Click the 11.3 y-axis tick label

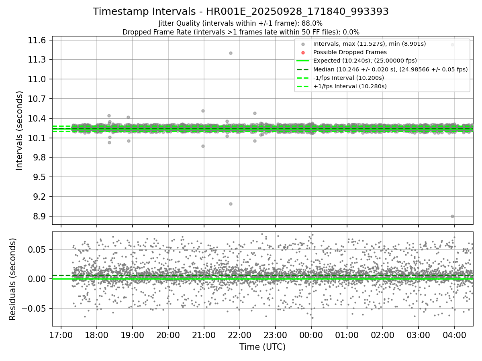pos(38,60)
